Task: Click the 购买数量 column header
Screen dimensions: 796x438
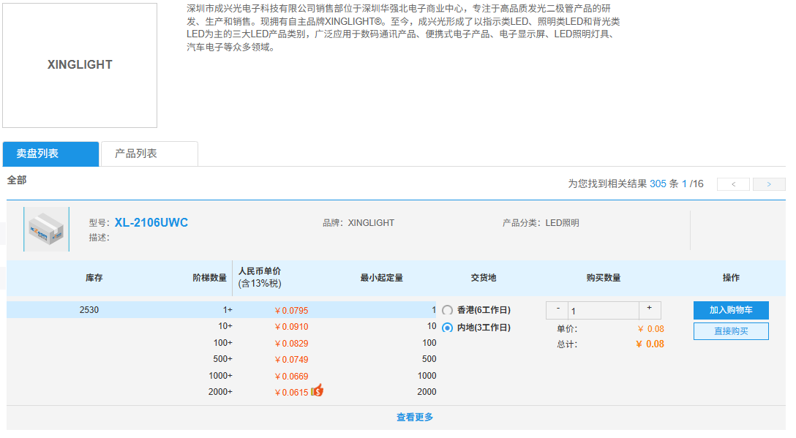Action: pyautogui.click(x=604, y=278)
